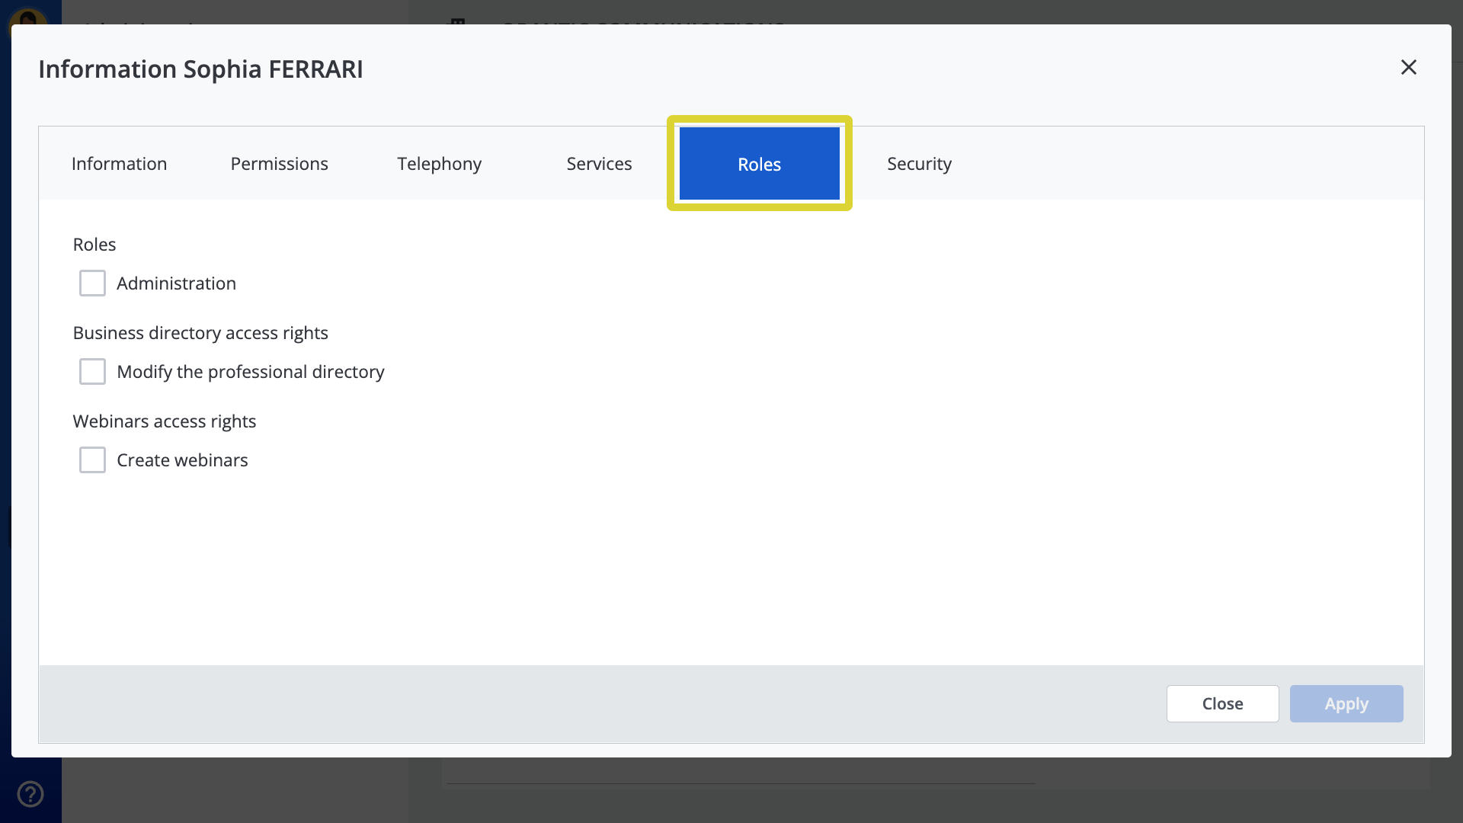The width and height of the screenshot is (1463, 823).
Task: Enable the Create webinars checkbox
Action: (92, 460)
